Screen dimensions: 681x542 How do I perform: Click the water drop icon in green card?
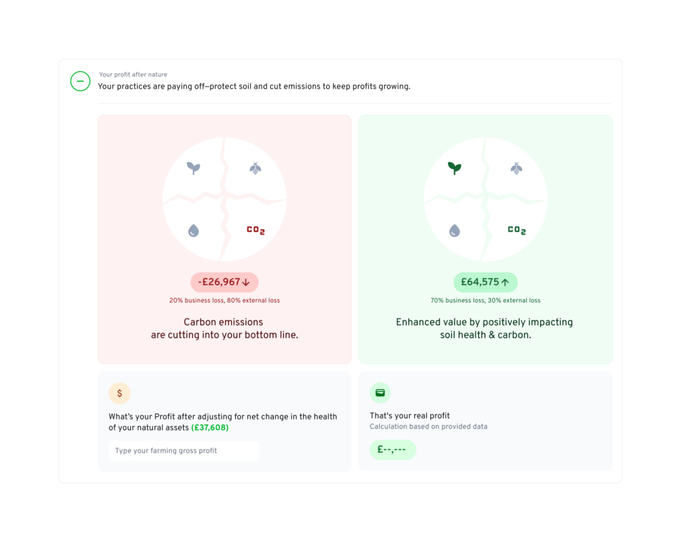pyautogui.click(x=454, y=230)
